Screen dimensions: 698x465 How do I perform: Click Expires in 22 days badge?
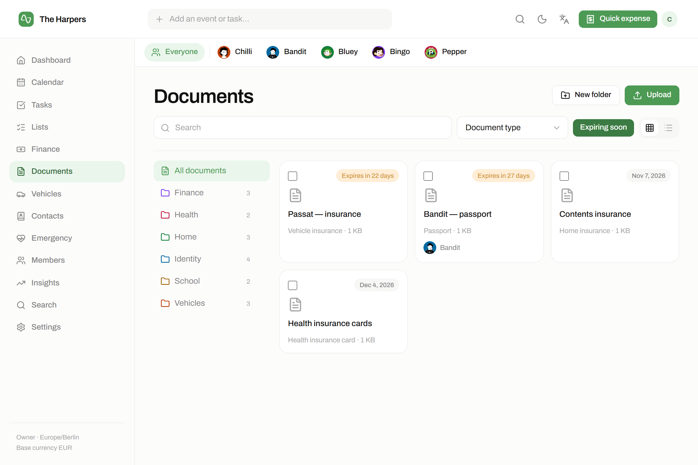pyautogui.click(x=367, y=176)
